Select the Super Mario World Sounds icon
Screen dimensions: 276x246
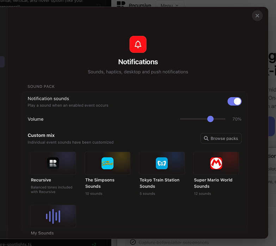click(216, 163)
